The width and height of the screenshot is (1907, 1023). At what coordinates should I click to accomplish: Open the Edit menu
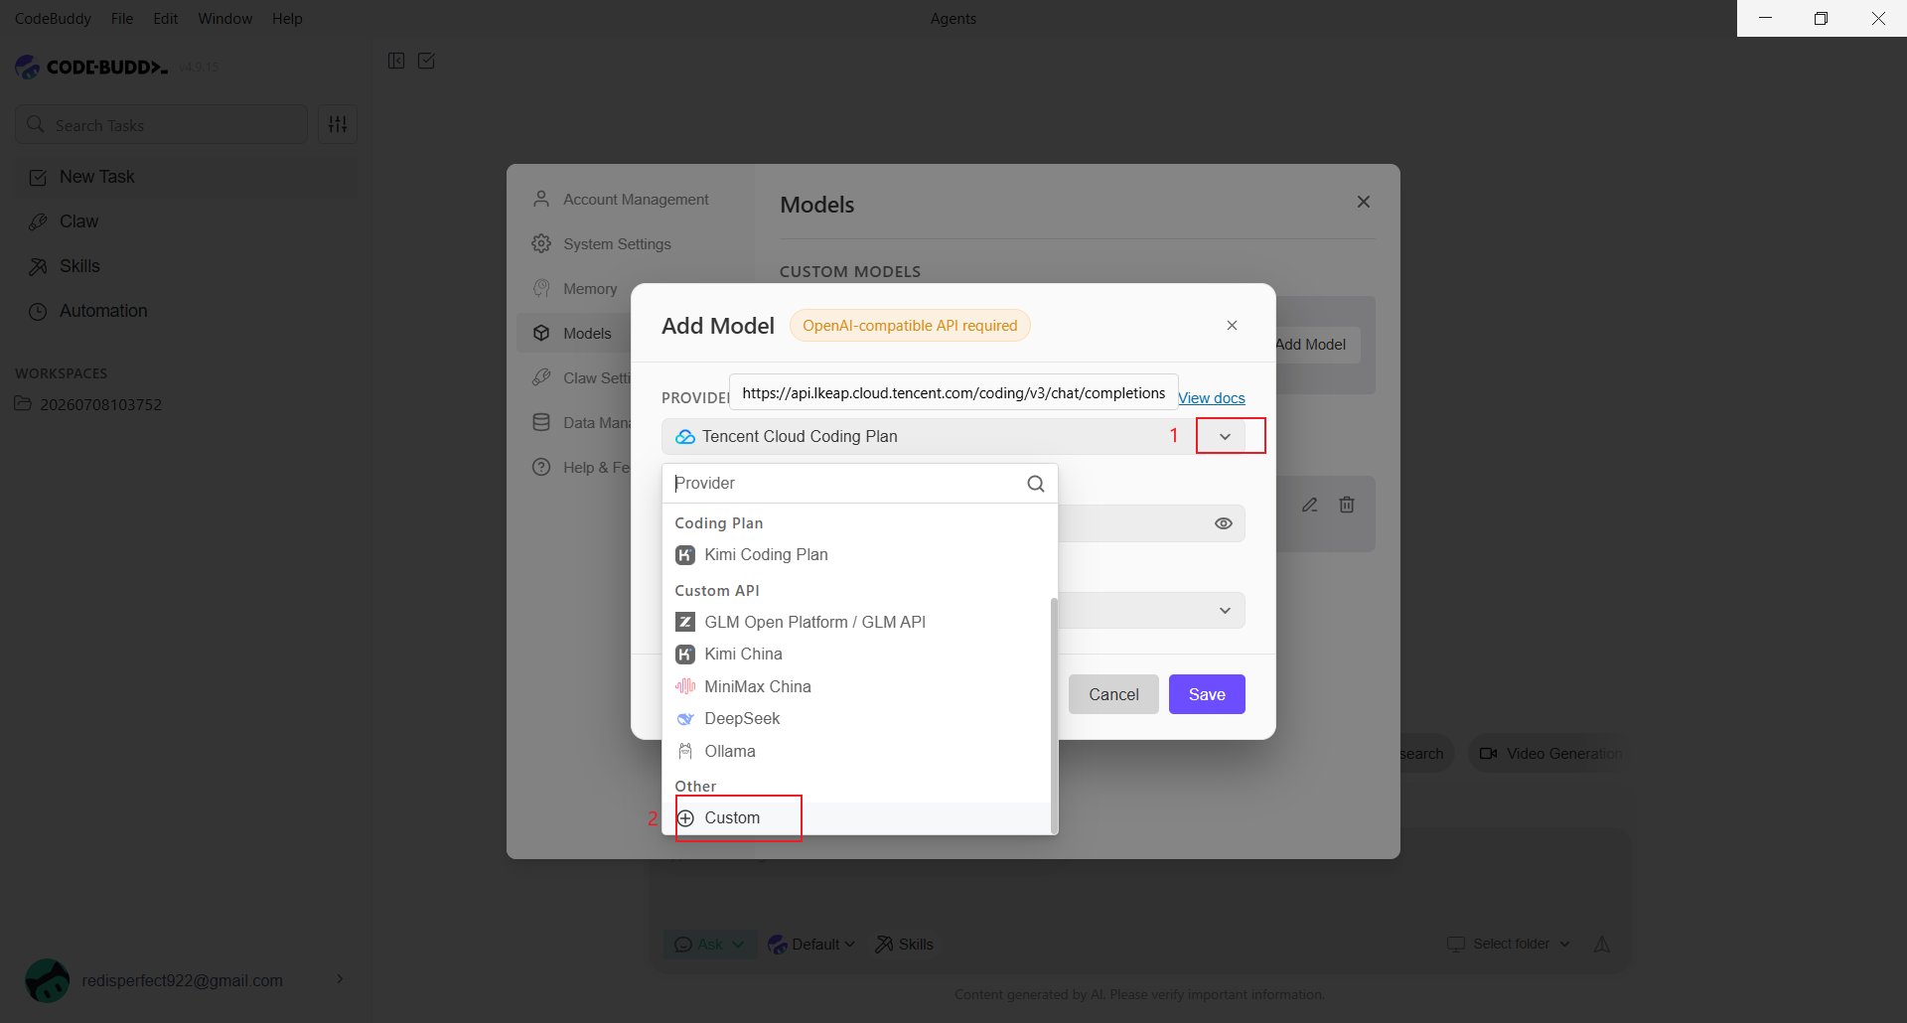165,18
